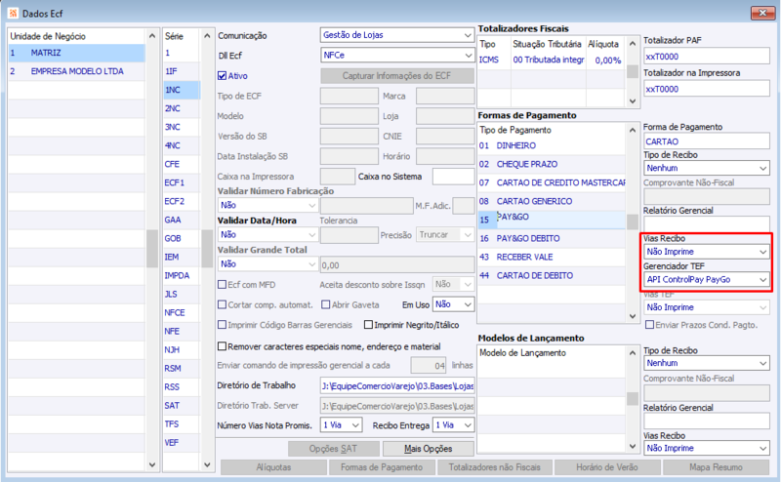Click the Totalizadores não Fiscais button

coord(494,467)
